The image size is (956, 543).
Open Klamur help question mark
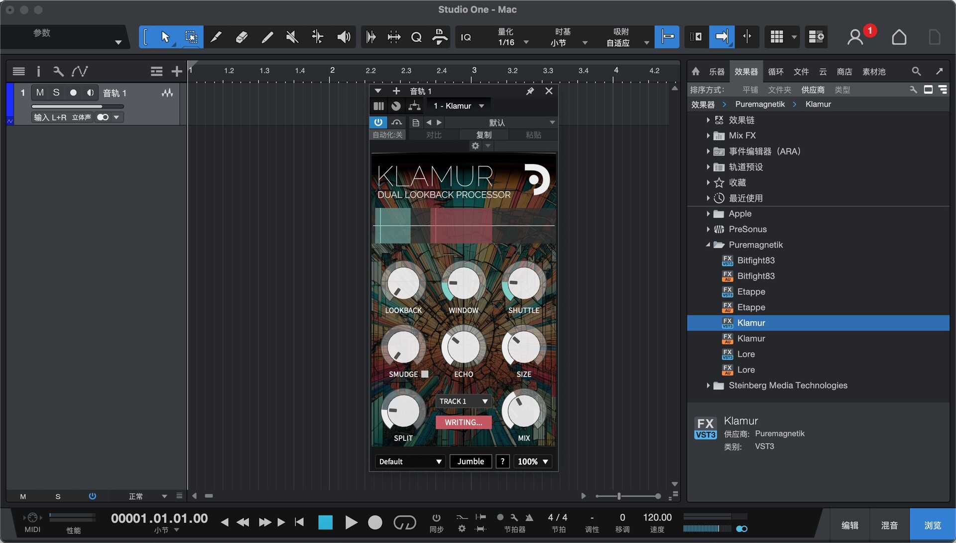click(x=502, y=461)
